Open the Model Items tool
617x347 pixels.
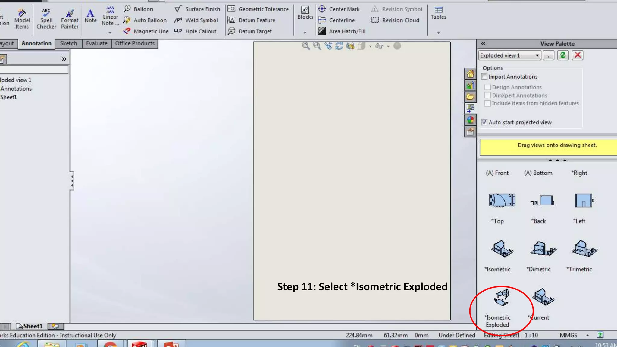pos(22,19)
